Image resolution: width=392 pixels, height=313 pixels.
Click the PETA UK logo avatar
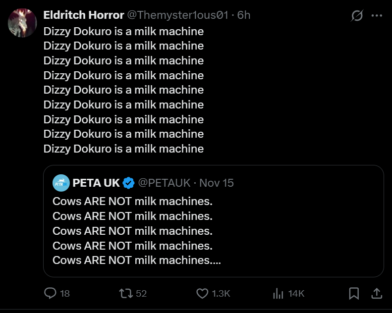[61, 183]
